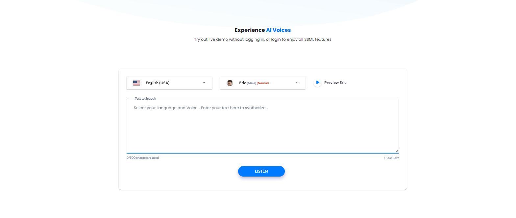
Task: Click Eric's avatar photo in voice selector
Action: tap(230, 83)
